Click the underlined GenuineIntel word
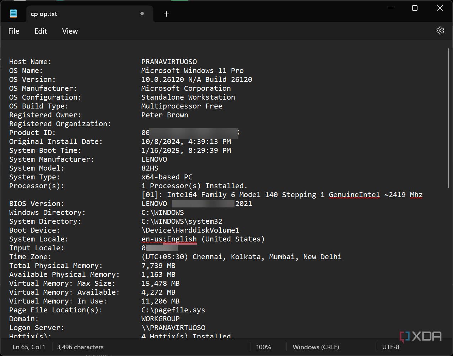453x356 pixels. pos(354,195)
